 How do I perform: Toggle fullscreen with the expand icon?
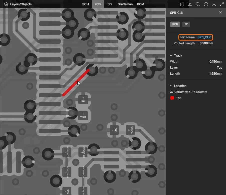point(222,4)
